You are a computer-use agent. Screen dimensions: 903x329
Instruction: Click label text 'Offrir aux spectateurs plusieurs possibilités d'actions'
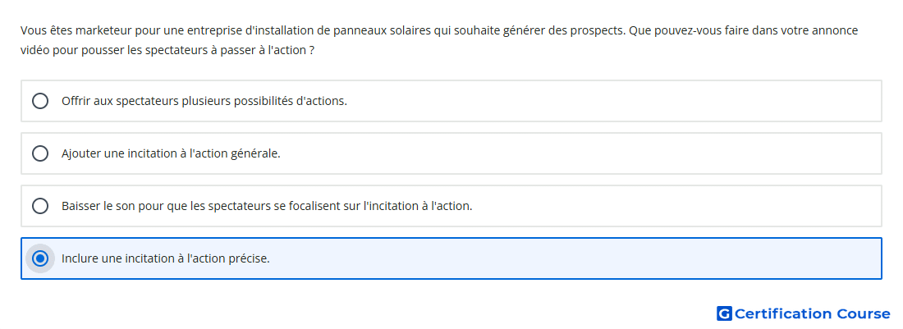(204, 101)
